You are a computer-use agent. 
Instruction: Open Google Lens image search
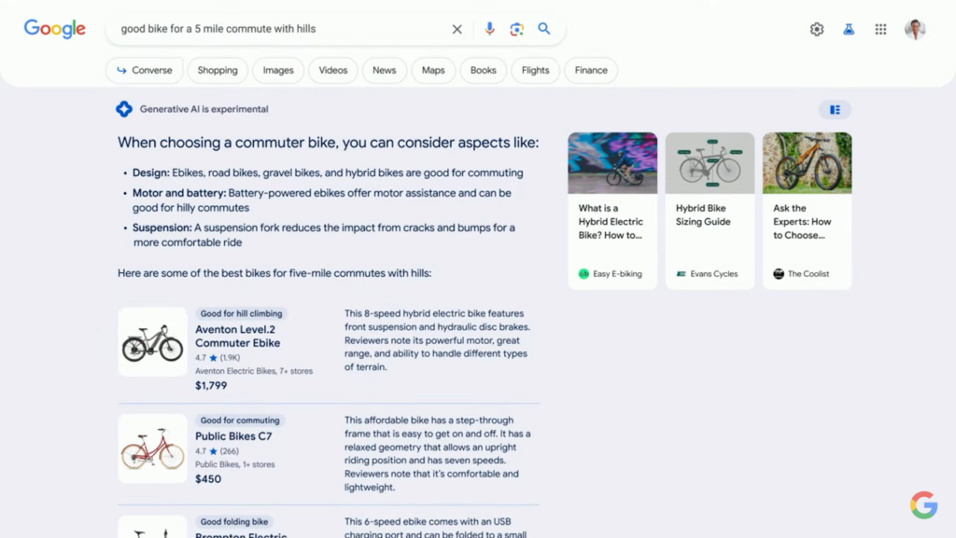[x=516, y=29]
